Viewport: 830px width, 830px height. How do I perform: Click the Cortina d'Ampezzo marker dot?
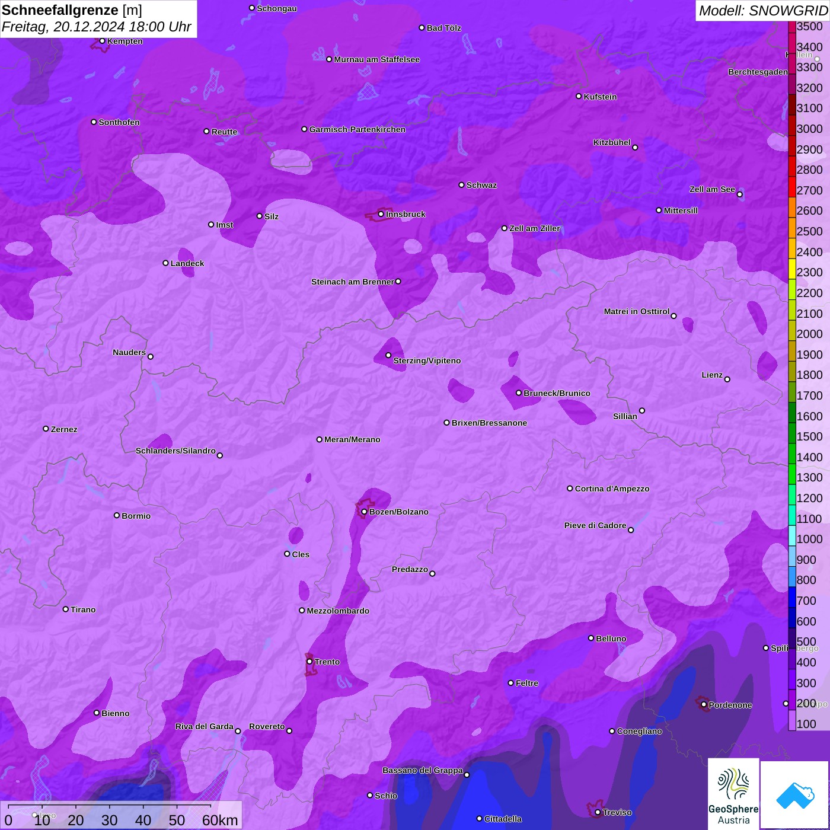tap(570, 489)
